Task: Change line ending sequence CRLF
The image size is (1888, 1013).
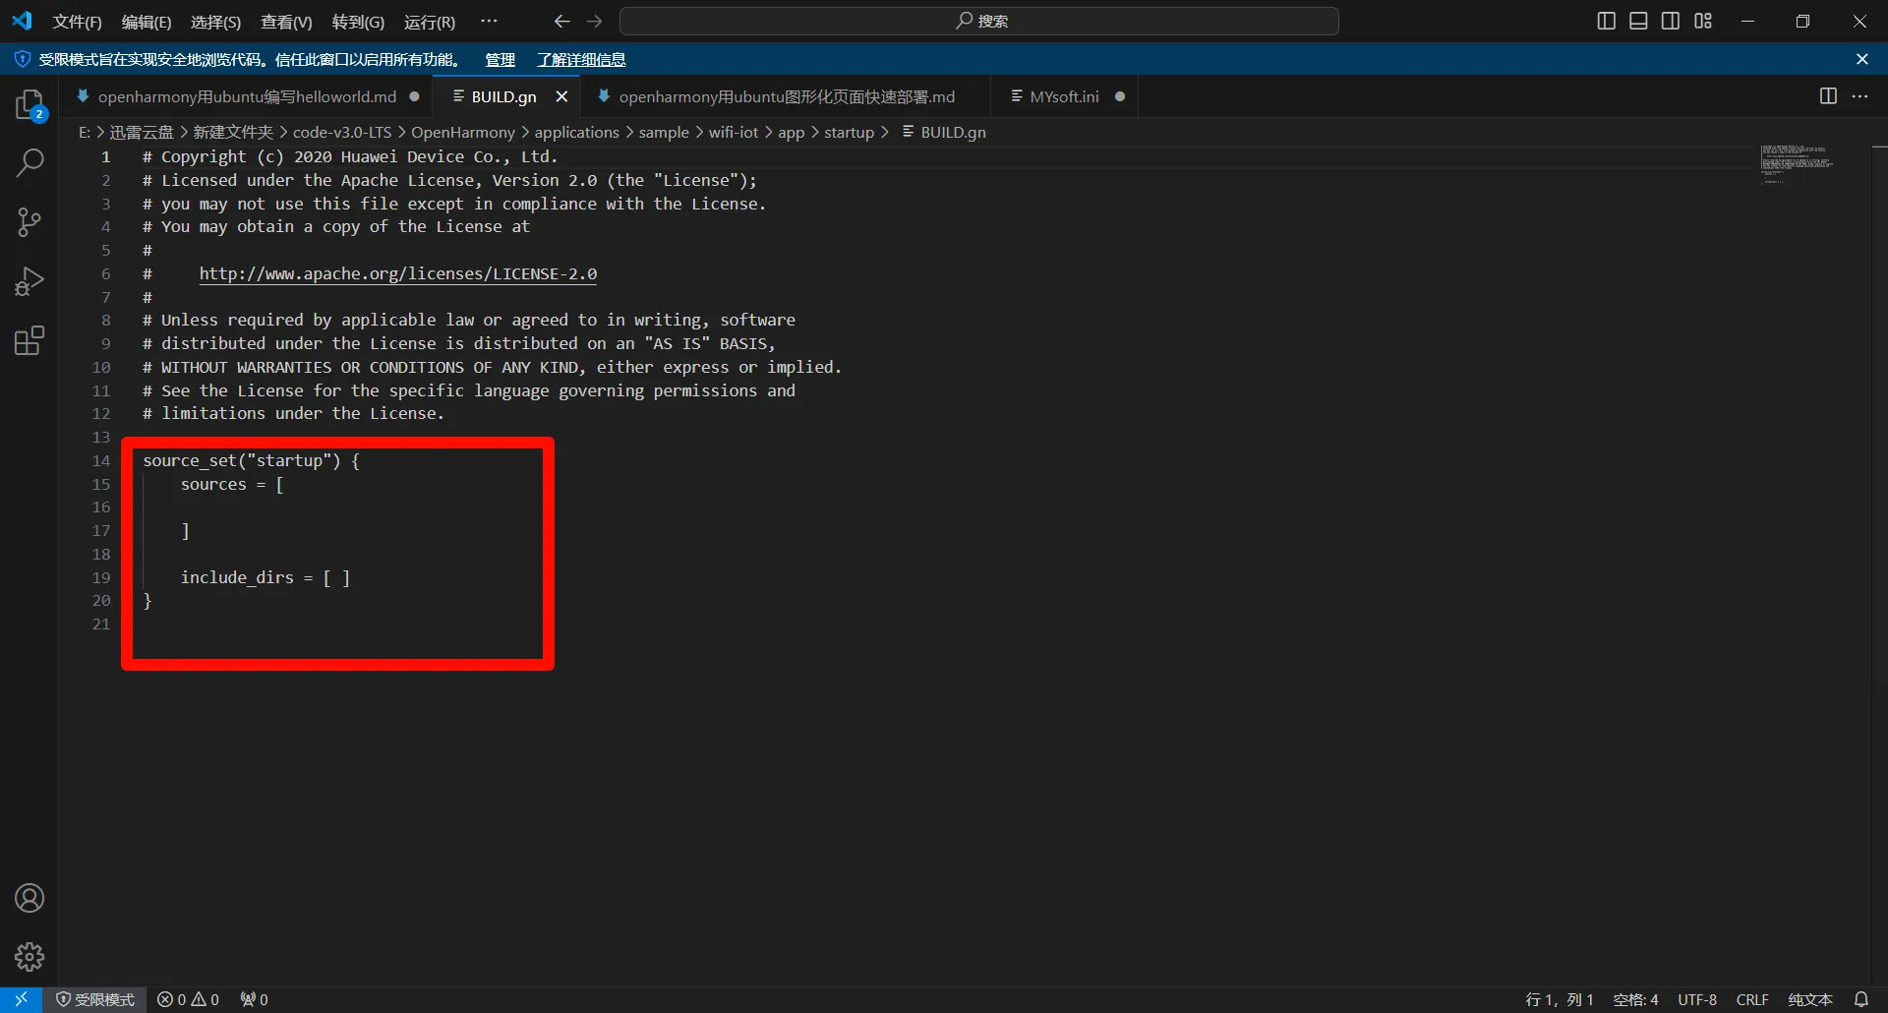Action: [x=1752, y=999]
